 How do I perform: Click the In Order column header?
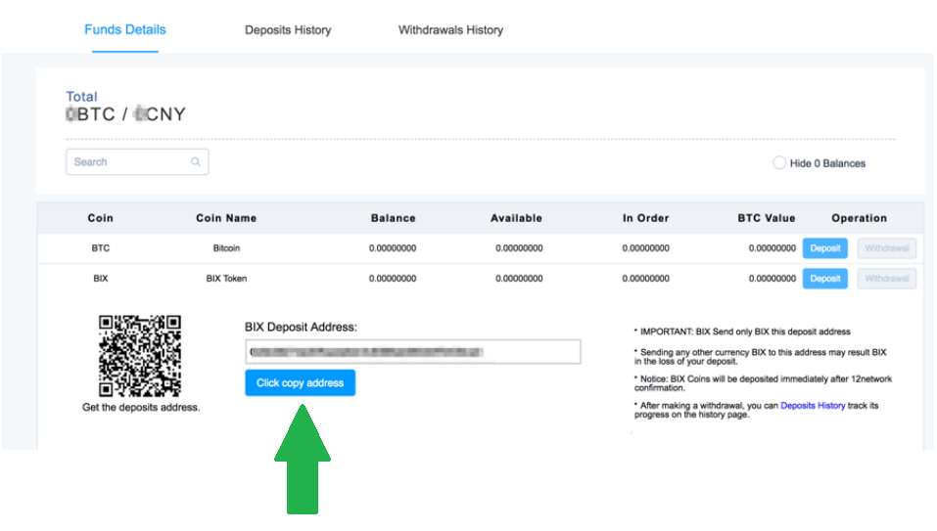tap(646, 218)
